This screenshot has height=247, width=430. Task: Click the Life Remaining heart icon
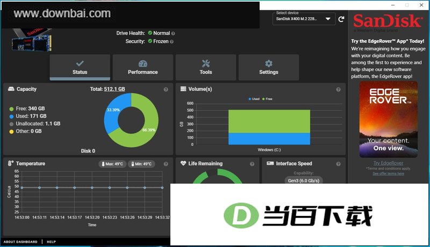(x=183, y=163)
